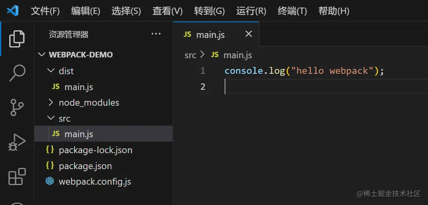Click the braces icon of package-lock.json
Image resolution: width=428 pixels, height=205 pixels.
[x=50, y=150]
